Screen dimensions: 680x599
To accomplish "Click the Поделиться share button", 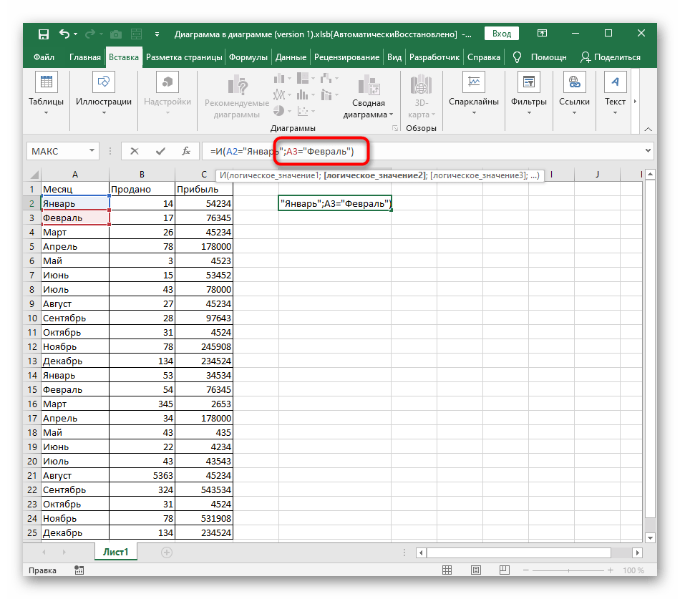I will click(611, 57).
